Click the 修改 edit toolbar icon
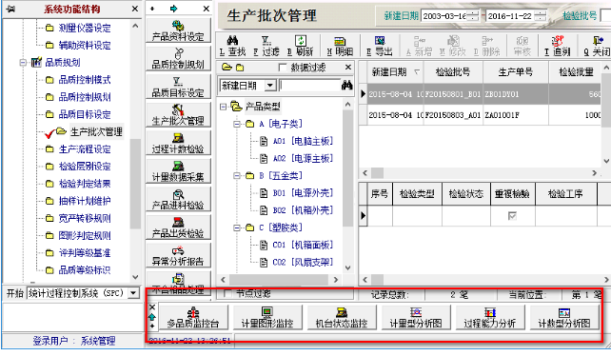The height and width of the screenshot is (356, 611). [x=453, y=46]
